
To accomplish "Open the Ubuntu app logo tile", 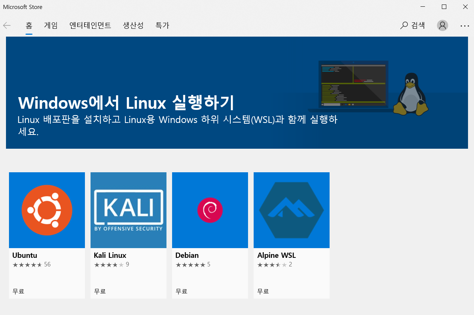I will (47, 210).
